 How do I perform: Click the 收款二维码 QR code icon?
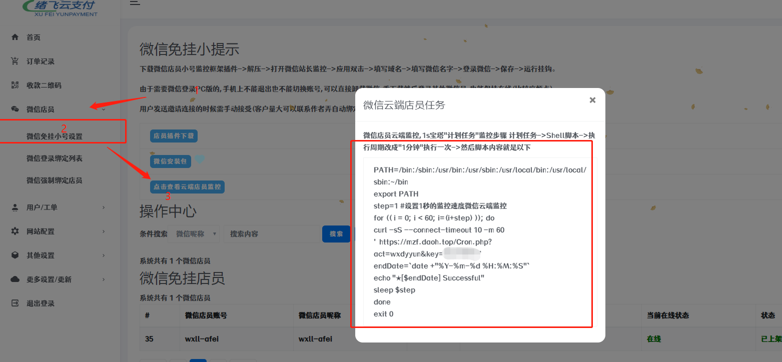click(x=15, y=85)
